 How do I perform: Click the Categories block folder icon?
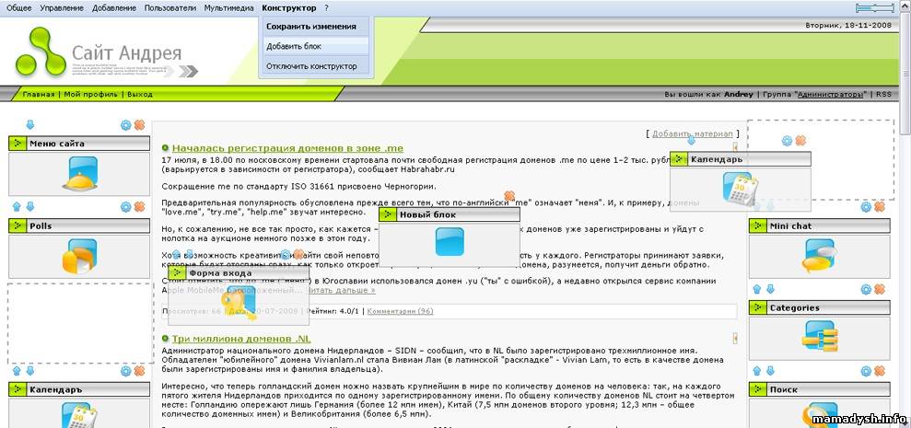click(x=820, y=340)
